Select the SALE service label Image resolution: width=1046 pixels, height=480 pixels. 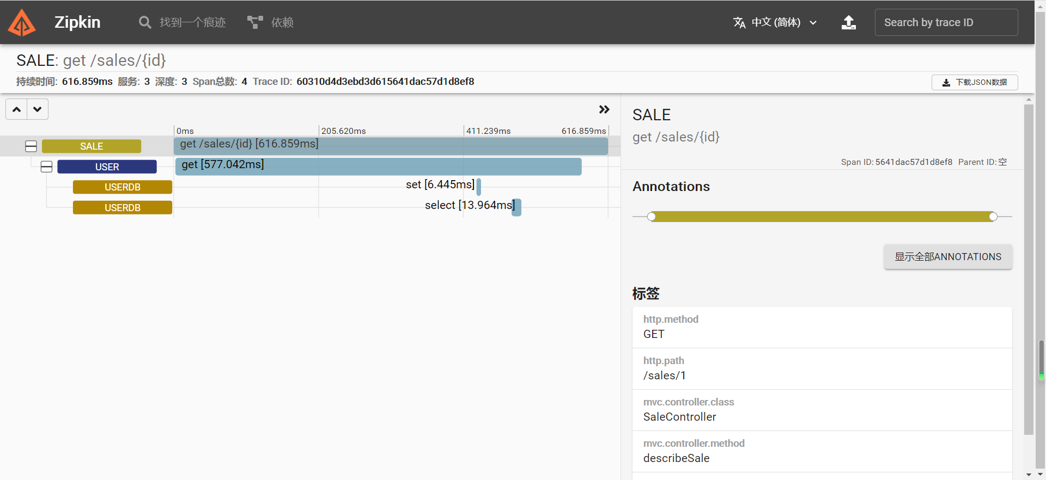92,146
